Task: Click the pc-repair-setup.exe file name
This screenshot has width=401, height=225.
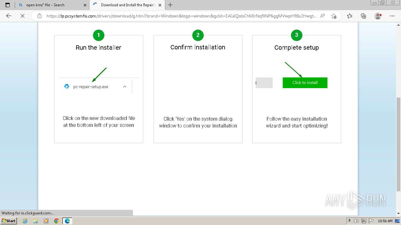Action: 91,87
